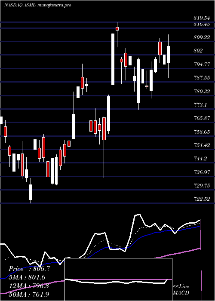Click the 773.1 price level label
This screenshot has width=215, height=301.
coord(200,105)
